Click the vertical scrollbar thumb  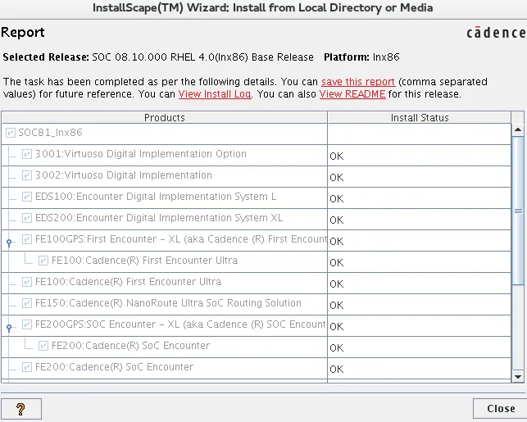[x=518, y=211]
